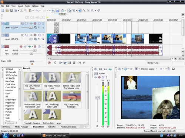Screen dimensions: 185x138
Task: Select the Zoom Edit tool magnifier
Action: coord(92,11)
